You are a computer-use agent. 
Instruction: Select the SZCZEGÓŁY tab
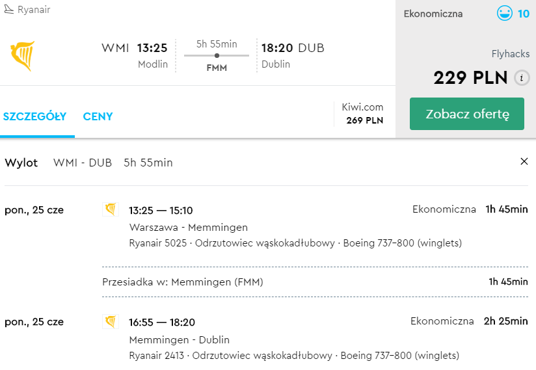35,116
